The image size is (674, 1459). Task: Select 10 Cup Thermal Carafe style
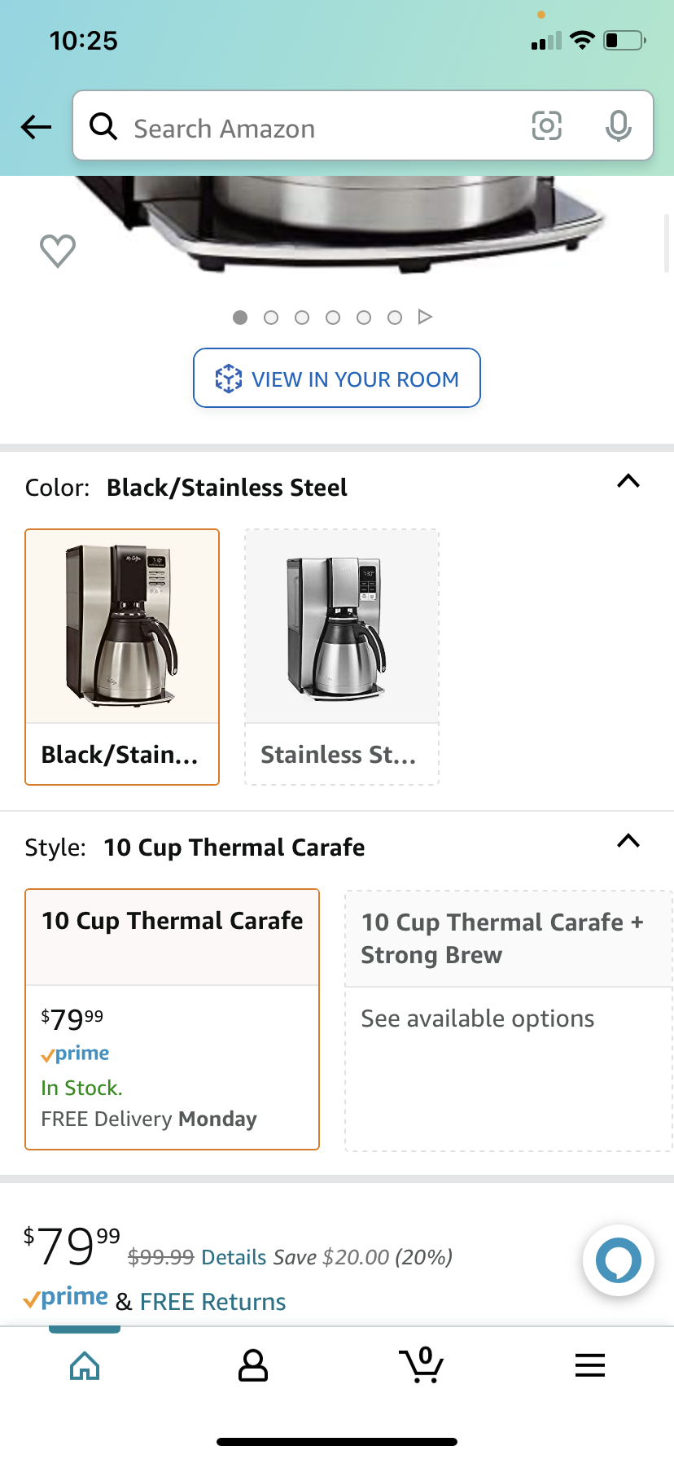click(x=172, y=1019)
